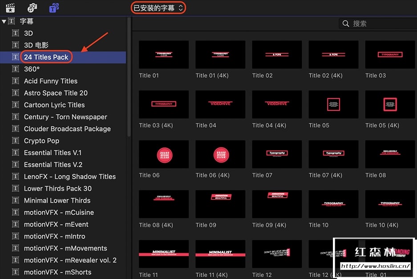Open the 已安装的字幕 pop-up menu
The height and width of the screenshot is (279, 417).
158,8
